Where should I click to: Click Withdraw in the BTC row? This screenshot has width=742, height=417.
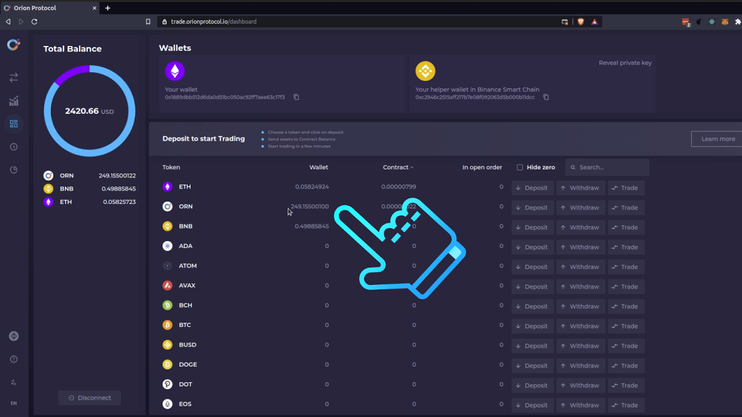[581, 326]
